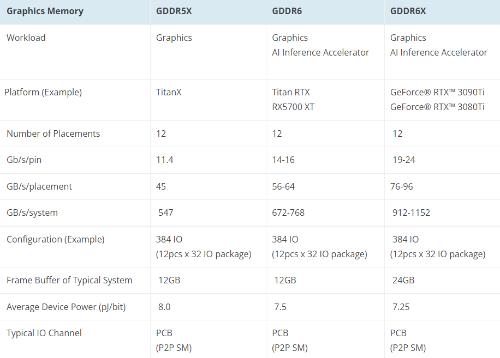Click the "14-16" Gb/s/pin value

[x=283, y=160]
